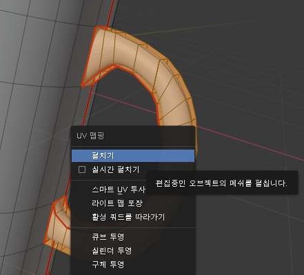Select 큐브 투영 projection
The width and height of the screenshot is (304, 275).
(108, 237)
